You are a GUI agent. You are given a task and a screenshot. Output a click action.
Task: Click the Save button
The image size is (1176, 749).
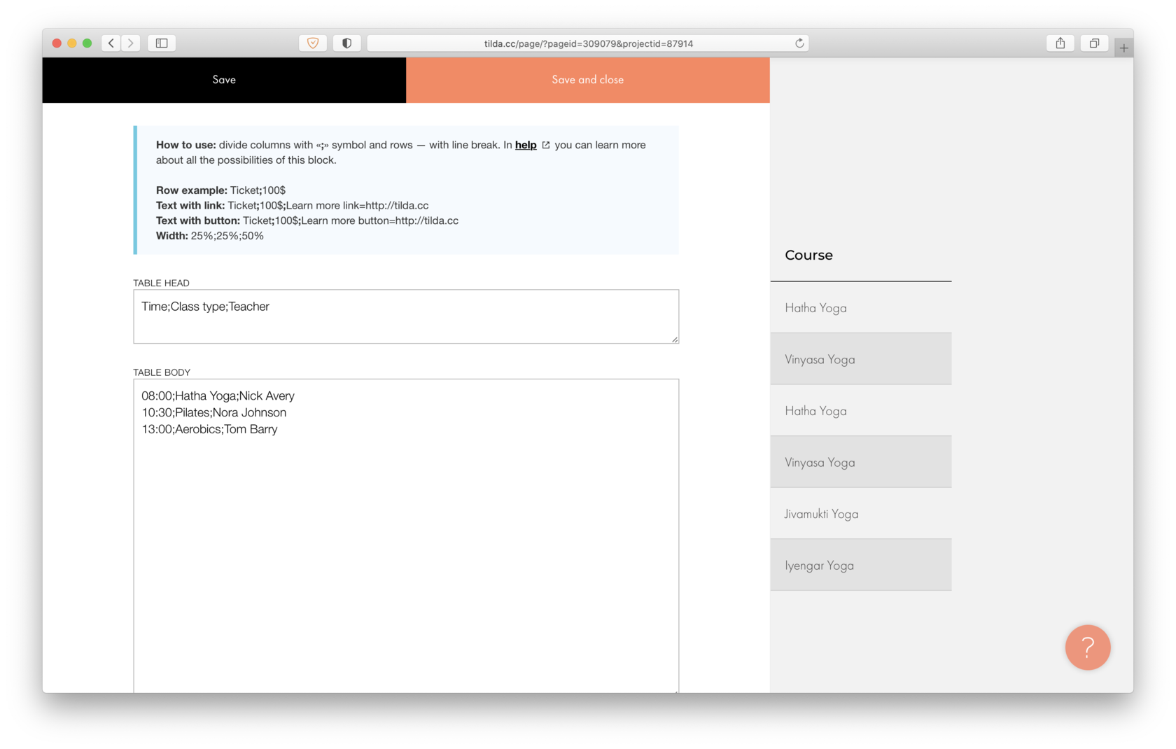coord(224,80)
